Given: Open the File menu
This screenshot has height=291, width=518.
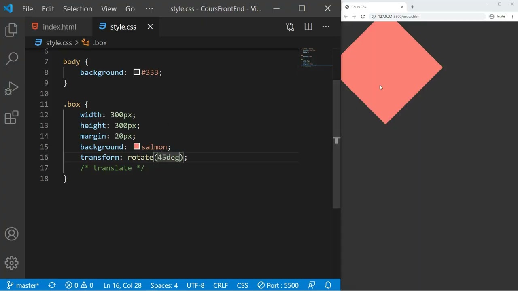Looking at the screenshot, I should [x=28, y=8].
